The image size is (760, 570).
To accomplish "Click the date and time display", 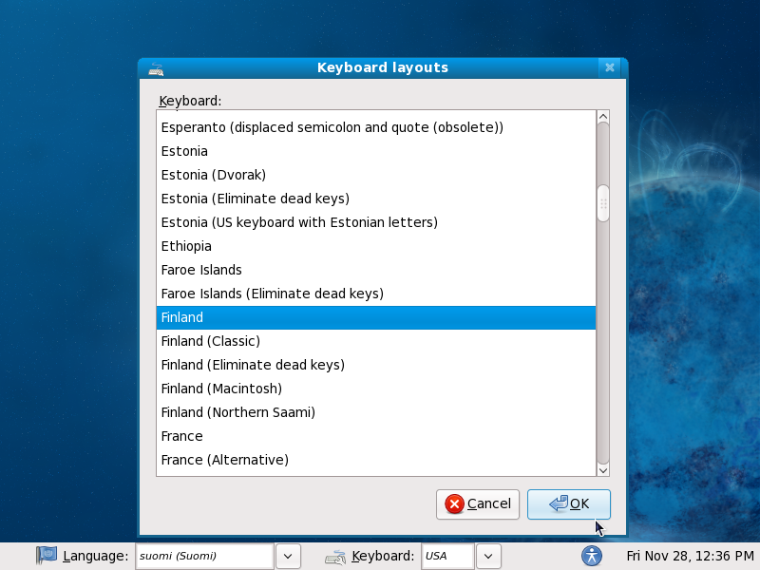I will [x=689, y=556].
